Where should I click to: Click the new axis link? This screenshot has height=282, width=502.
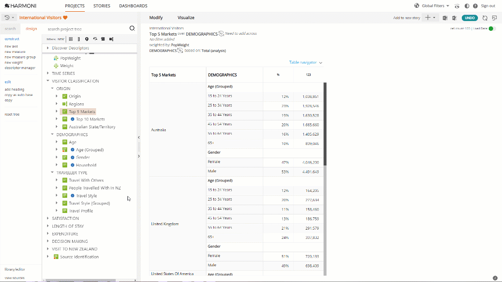point(11,47)
